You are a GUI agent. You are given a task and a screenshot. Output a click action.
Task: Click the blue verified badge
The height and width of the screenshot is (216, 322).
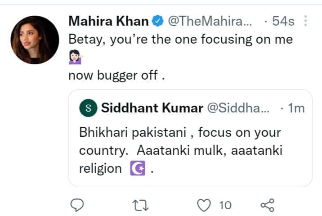click(157, 21)
